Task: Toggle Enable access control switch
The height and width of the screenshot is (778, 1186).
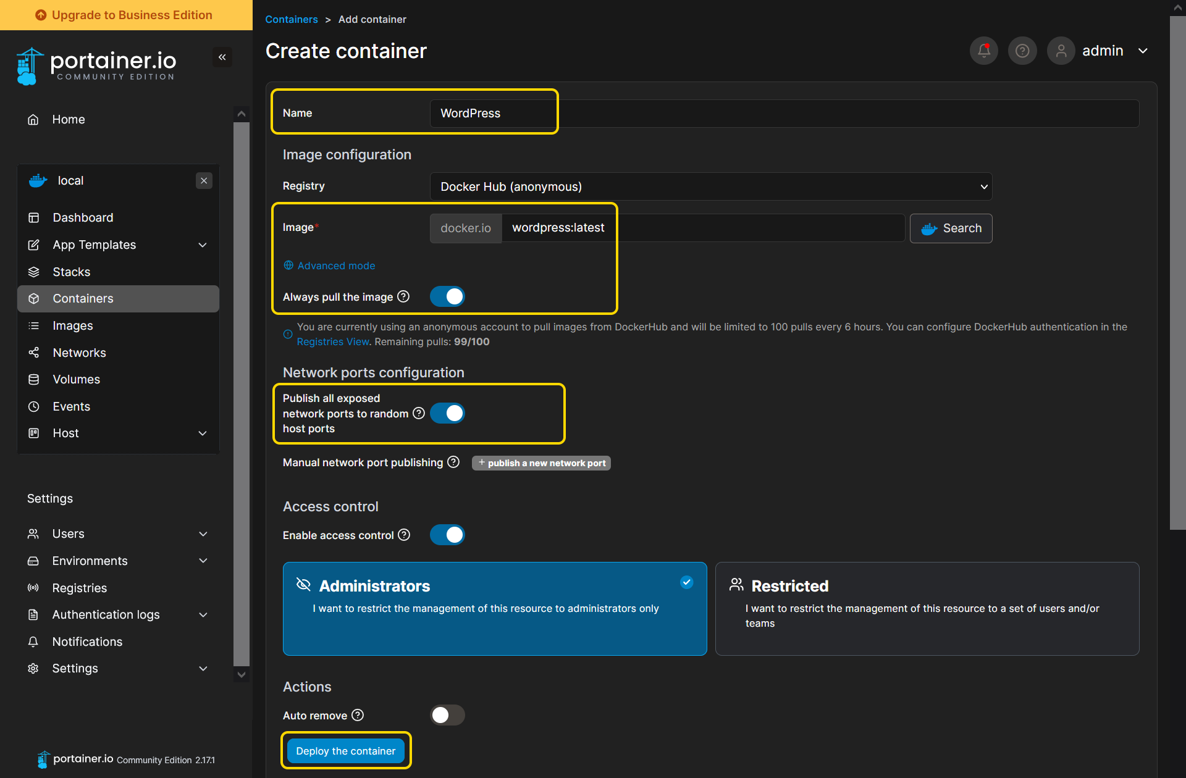Action: click(x=447, y=535)
